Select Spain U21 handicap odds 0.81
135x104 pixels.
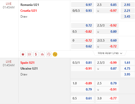tap(83, 62)
